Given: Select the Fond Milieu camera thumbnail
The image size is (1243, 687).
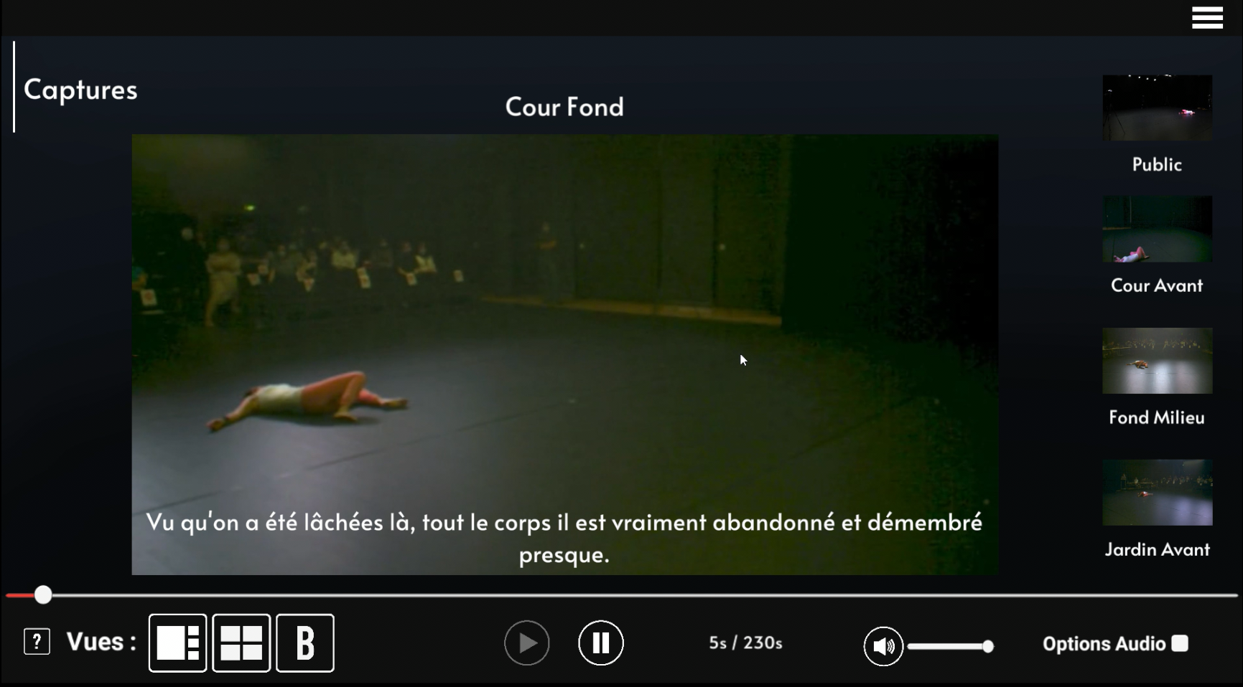Looking at the screenshot, I should tap(1158, 361).
